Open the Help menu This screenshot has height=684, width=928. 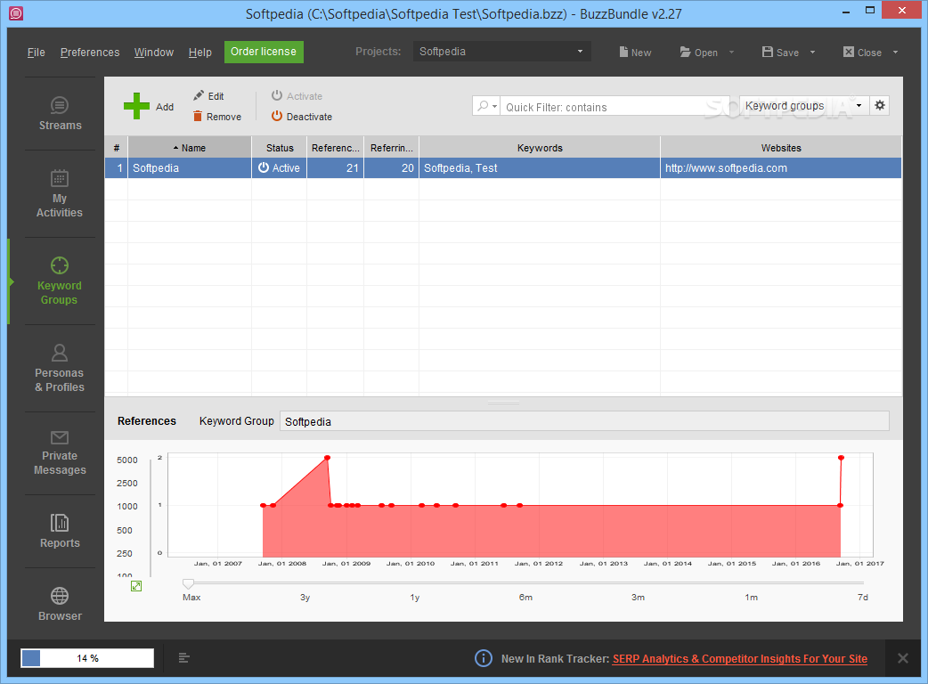tap(200, 52)
